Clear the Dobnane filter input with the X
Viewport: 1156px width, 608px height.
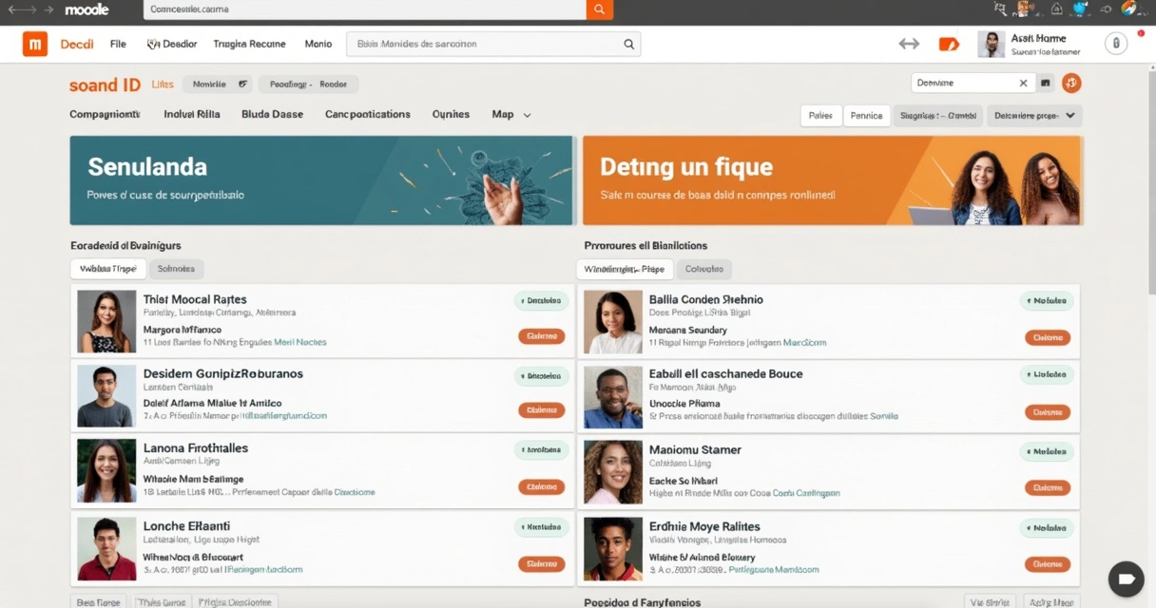coord(1023,84)
